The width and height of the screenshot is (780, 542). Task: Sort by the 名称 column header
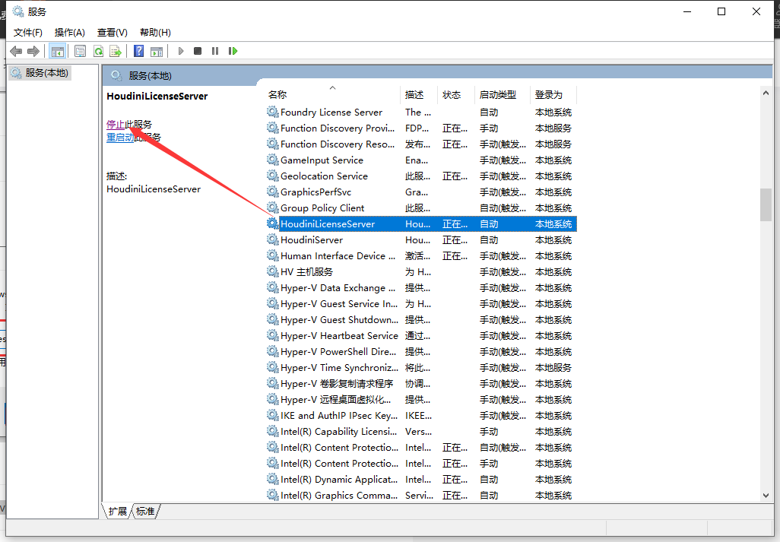coord(277,95)
